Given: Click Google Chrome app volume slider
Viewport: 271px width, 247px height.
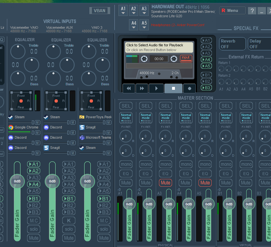Looking at the screenshot, I should pyautogui.click(x=21, y=133).
